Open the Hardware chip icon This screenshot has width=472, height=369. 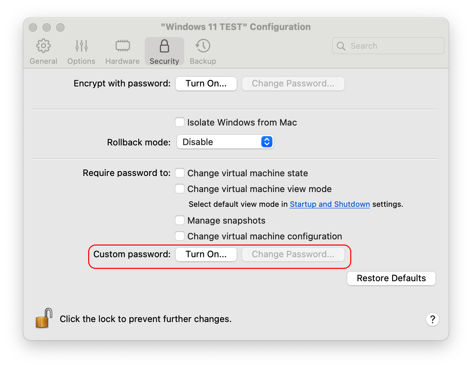click(x=122, y=46)
